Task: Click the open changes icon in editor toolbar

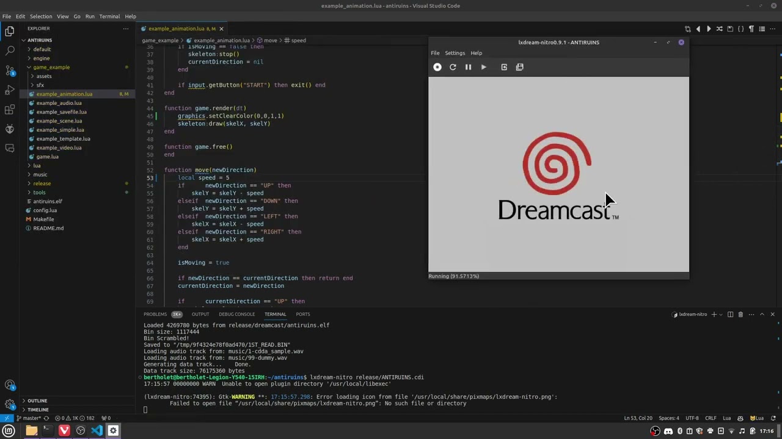Action: pyautogui.click(x=688, y=29)
